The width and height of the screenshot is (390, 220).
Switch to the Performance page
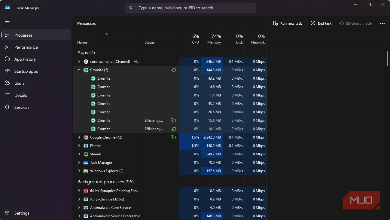tap(26, 47)
